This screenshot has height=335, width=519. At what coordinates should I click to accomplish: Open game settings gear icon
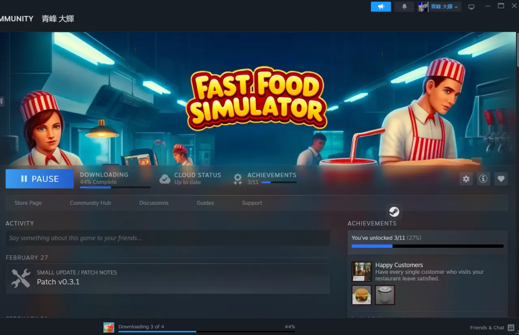click(466, 179)
